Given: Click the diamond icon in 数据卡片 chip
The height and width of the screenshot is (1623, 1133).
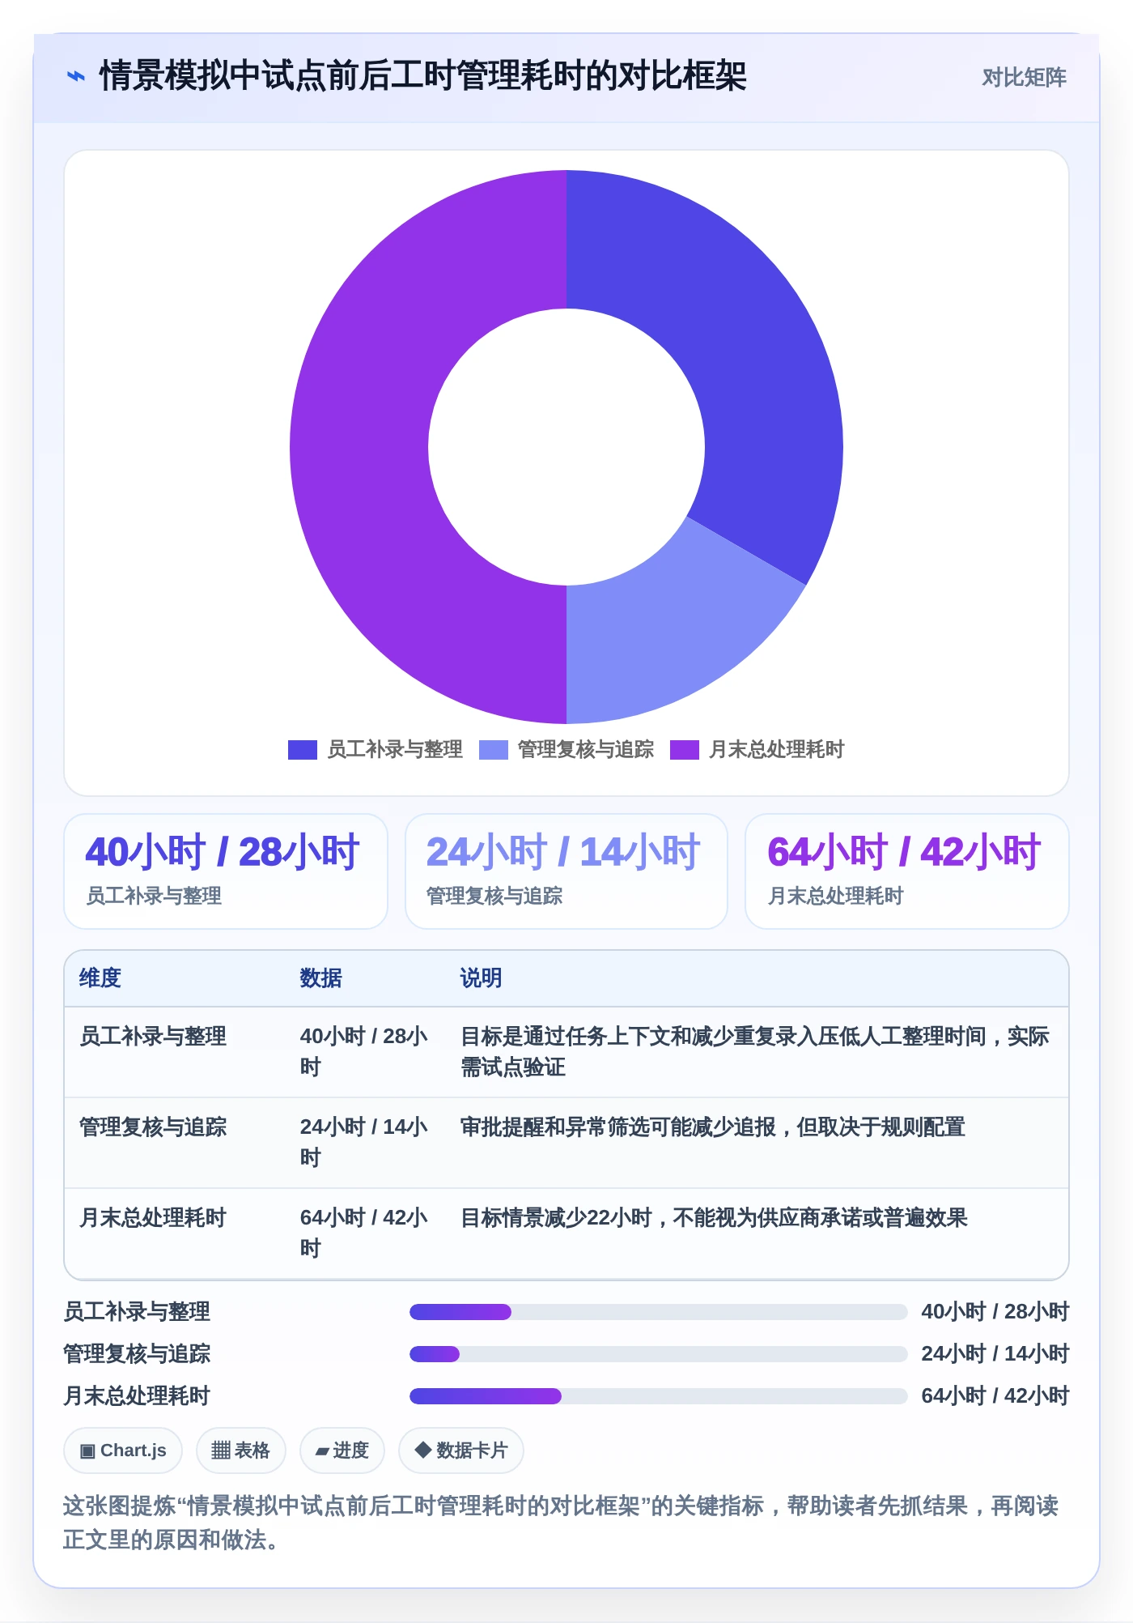Looking at the screenshot, I should [422, 1450].
